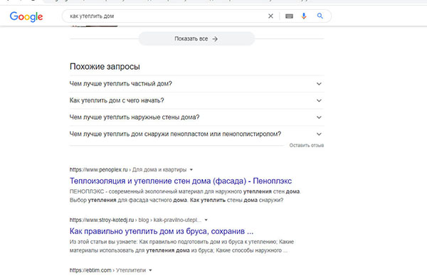
Task: Clear the search query with X icon
Action: pos(270,16)
